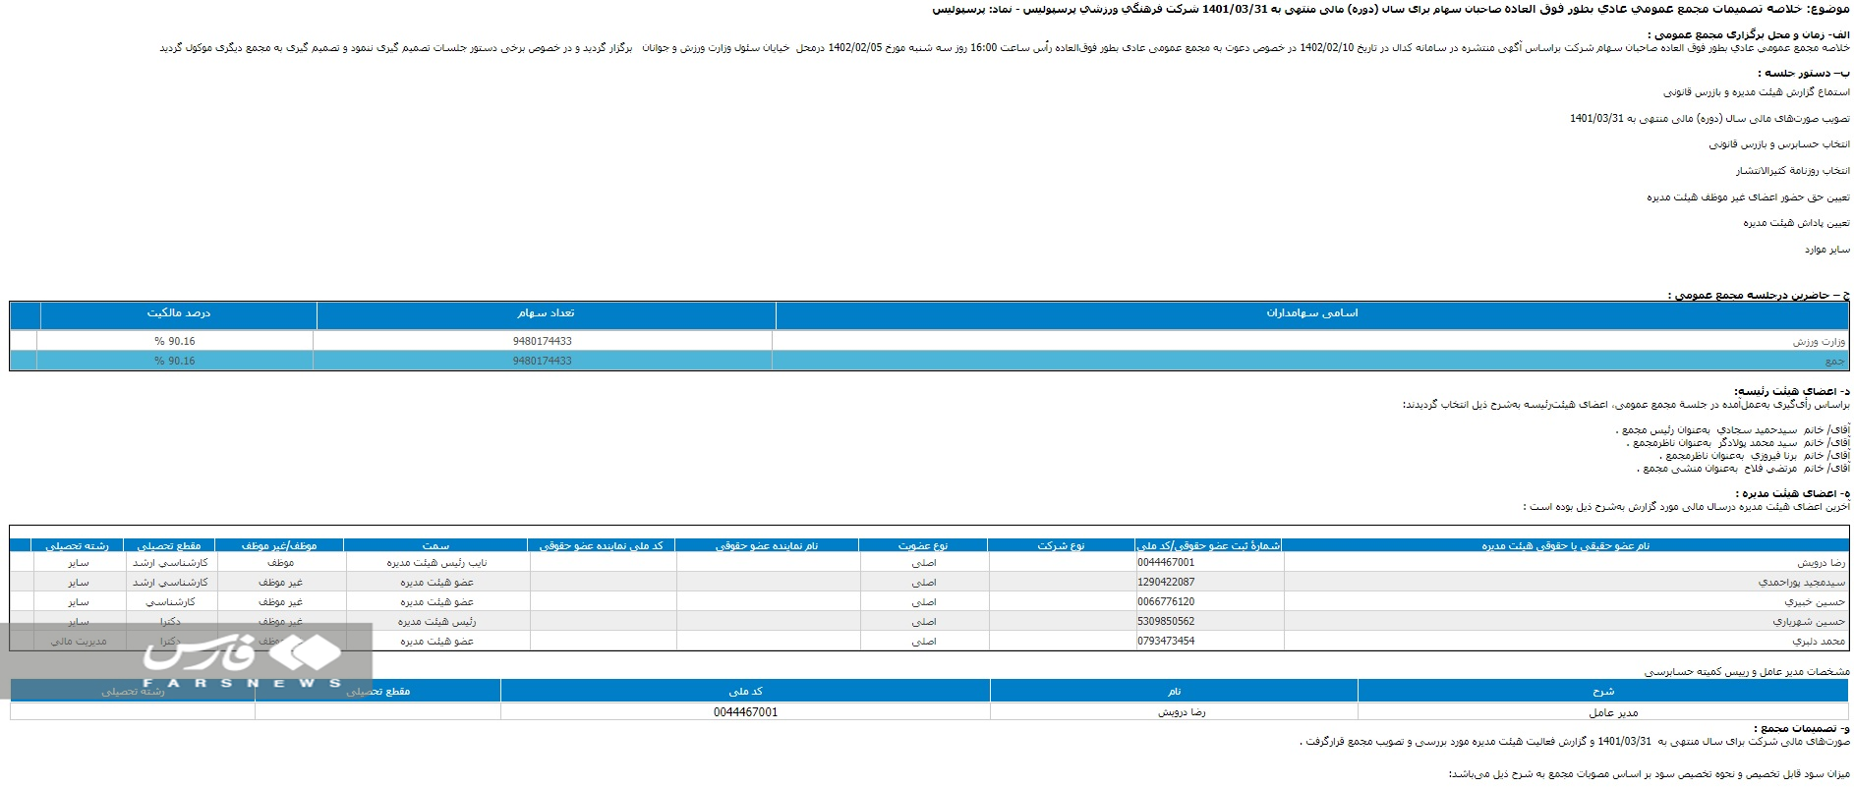
Task: Select agenda item 'تعیین حق حضور اعضای غیر موظف هیئت مدیره'
Action: (1748, 197)
